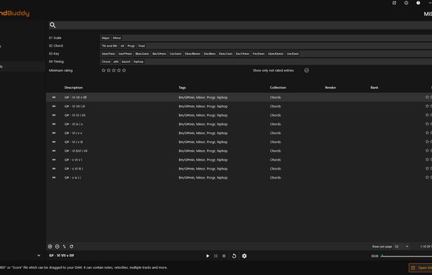Click MIDI icon of G# - VI iv i v row
Image resolution: width=432 pixels, height=275 pixels.
click(x=54, y=124)
